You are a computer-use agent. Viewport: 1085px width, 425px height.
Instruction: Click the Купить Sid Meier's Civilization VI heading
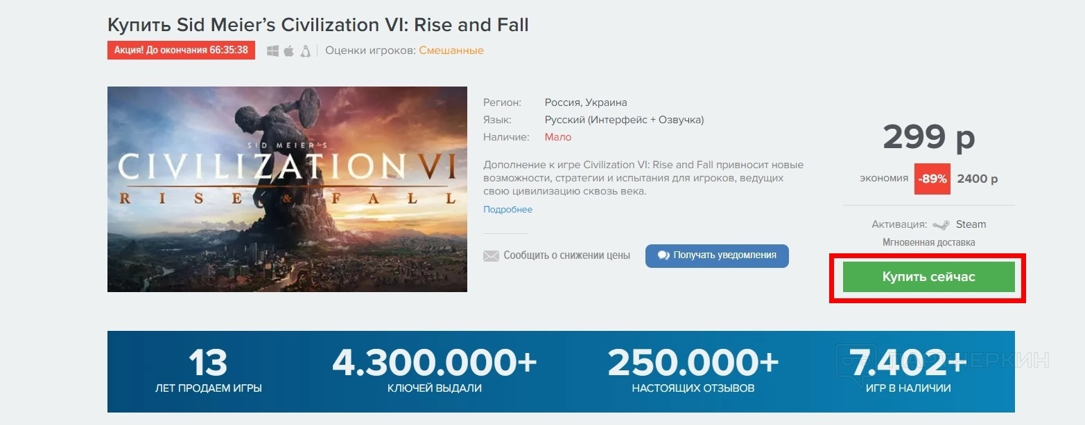[318, 25]
